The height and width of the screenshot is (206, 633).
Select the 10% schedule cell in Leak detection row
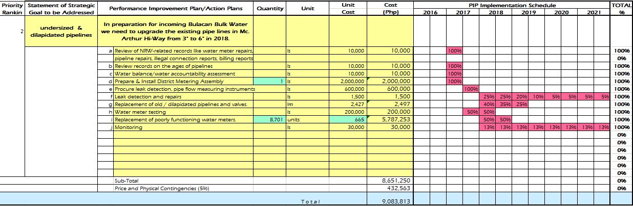click(x=536, y=97)
